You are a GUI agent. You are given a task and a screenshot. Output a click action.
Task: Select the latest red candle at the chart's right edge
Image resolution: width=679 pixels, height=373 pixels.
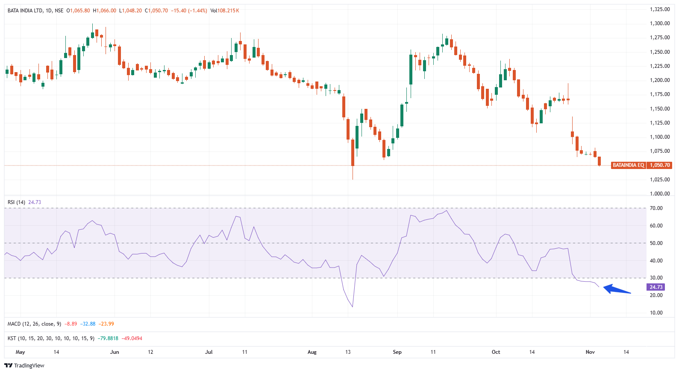coord(599,161)
